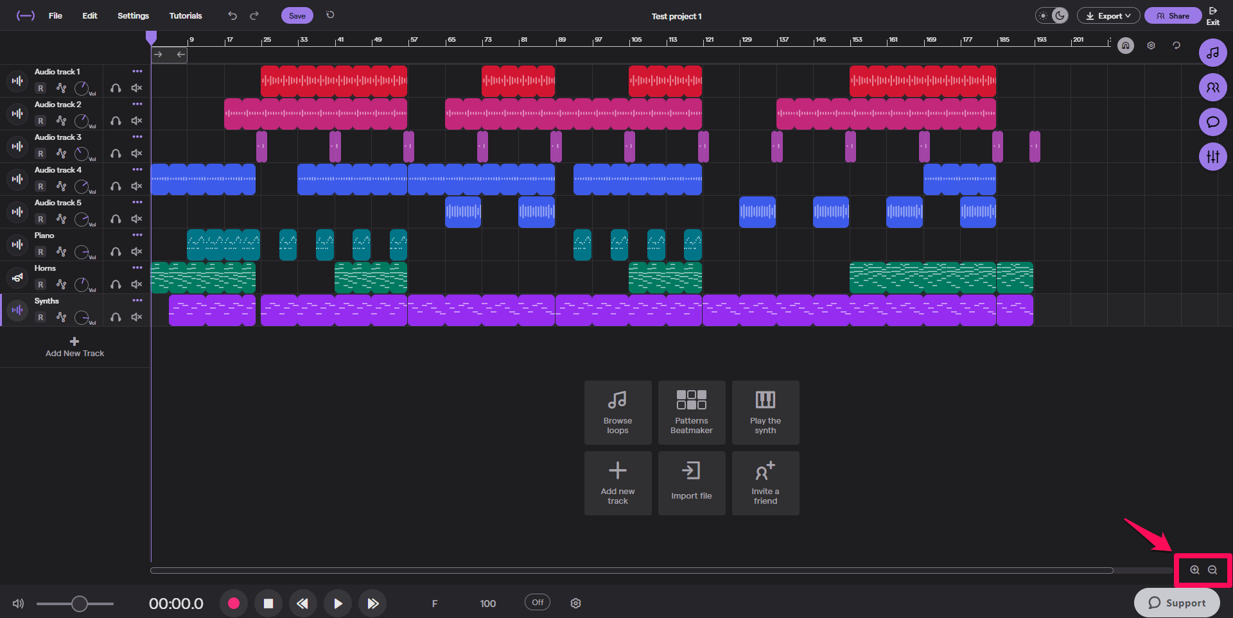Click the Exit icon at top right
Image resolution: width=1233 pixels, height=618 pixels.
(x=1213, y=15)
